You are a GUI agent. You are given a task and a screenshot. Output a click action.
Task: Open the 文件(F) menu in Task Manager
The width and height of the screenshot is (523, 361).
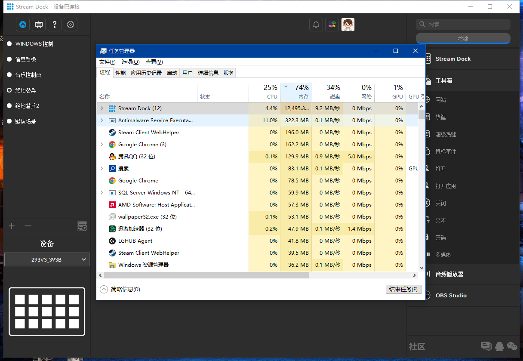coord(108,62)
